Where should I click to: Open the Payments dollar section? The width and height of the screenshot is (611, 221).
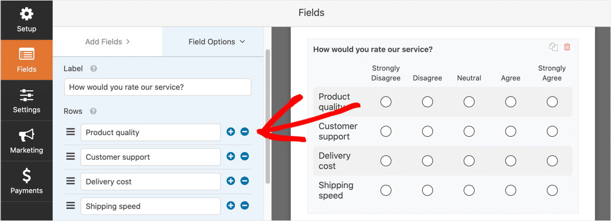click(26, 182)
